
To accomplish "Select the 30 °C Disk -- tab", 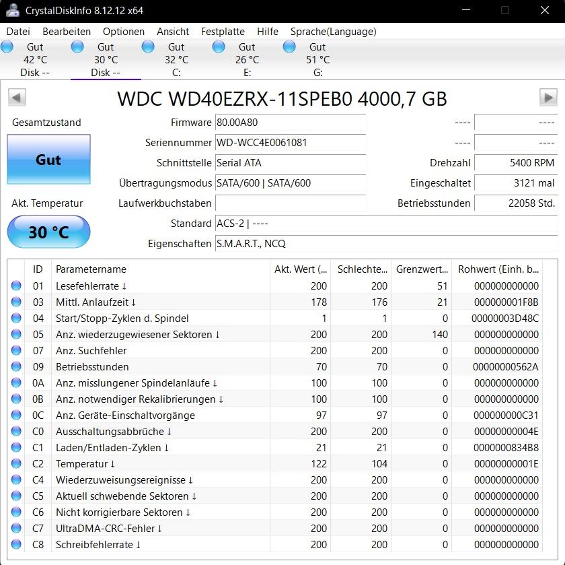I will coord(106,59).
